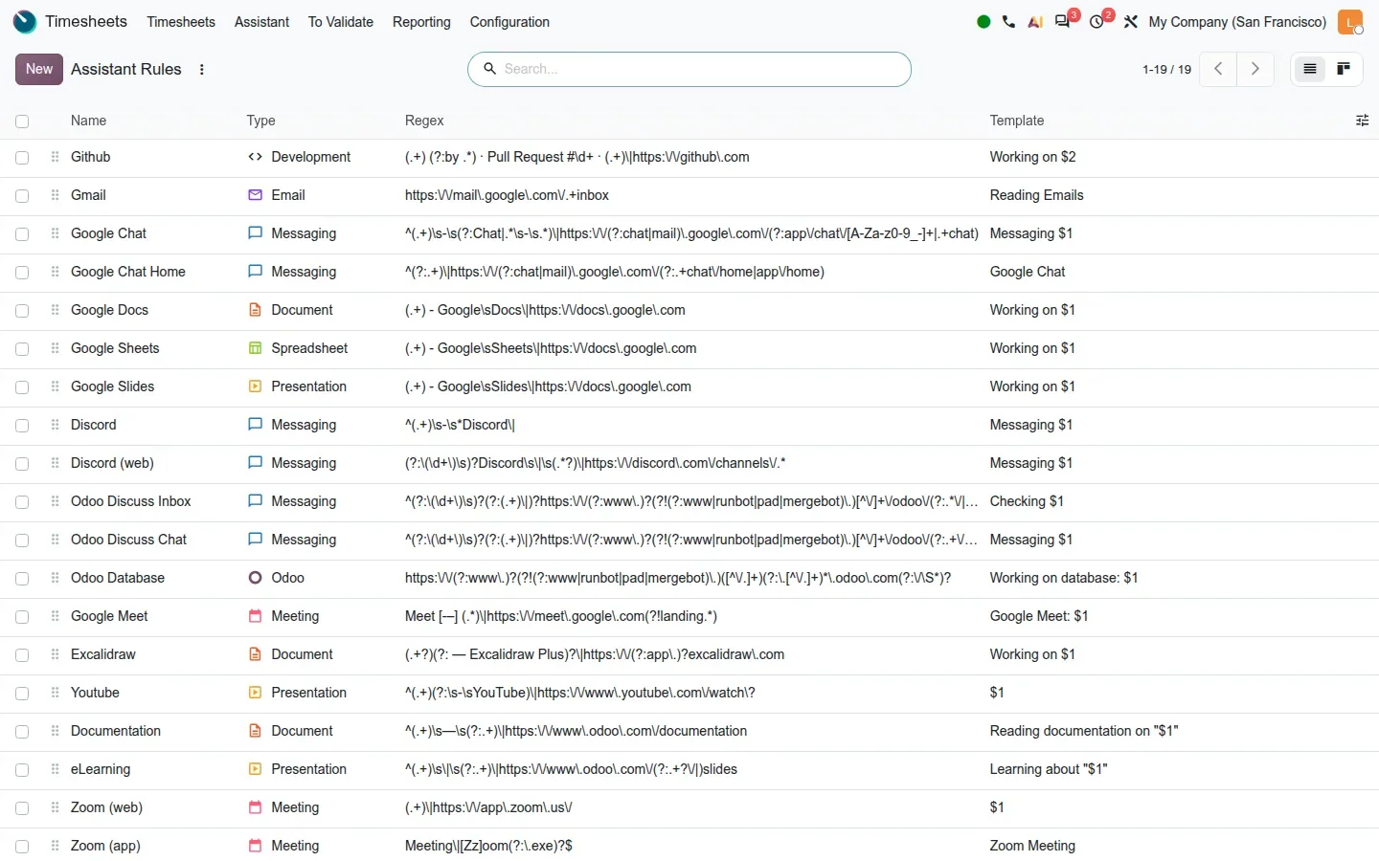Click 'Working on database: $1' template cell

click(x=1063, y=578)
